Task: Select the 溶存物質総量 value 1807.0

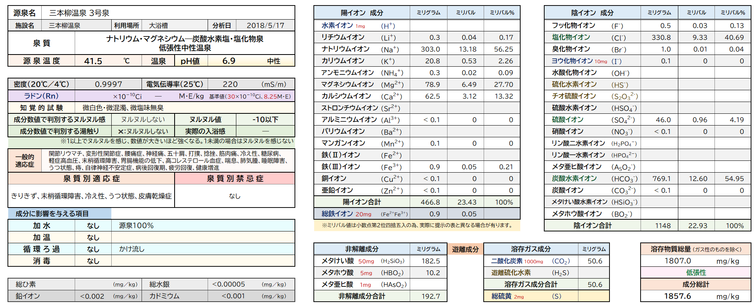Action: tap(678, 261)
